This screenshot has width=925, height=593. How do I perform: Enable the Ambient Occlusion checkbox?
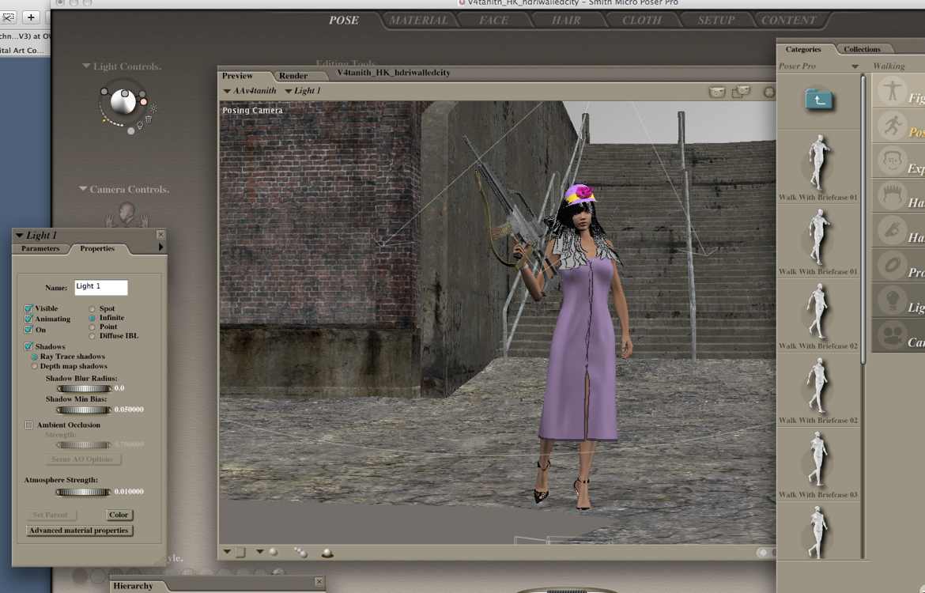[x=29, y=425]
